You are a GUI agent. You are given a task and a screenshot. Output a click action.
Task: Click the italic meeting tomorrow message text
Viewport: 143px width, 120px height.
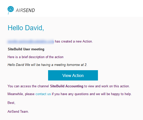[x=47, y=65]
